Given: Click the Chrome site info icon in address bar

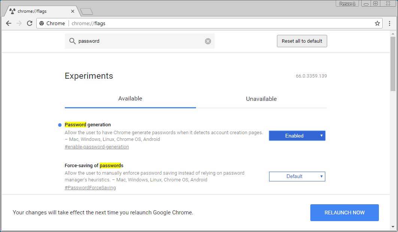Looking at the screenshot, I should point(42,23).
